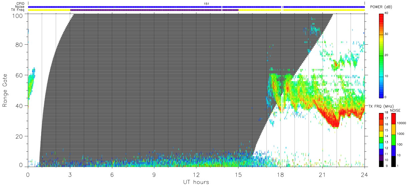Click the 17 label on the TX FRQ scale
The height and width of the screenshot is (189, 410).
386,118
